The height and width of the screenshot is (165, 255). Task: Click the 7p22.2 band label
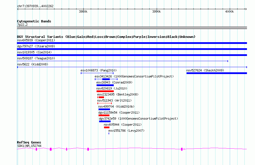pos(22,25)
